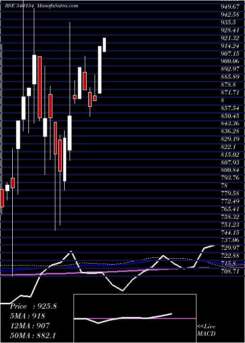This screenshot has height=343, width=245.
Task: Select the 12MA : 907 readout
Action: (x=30, y=325)
